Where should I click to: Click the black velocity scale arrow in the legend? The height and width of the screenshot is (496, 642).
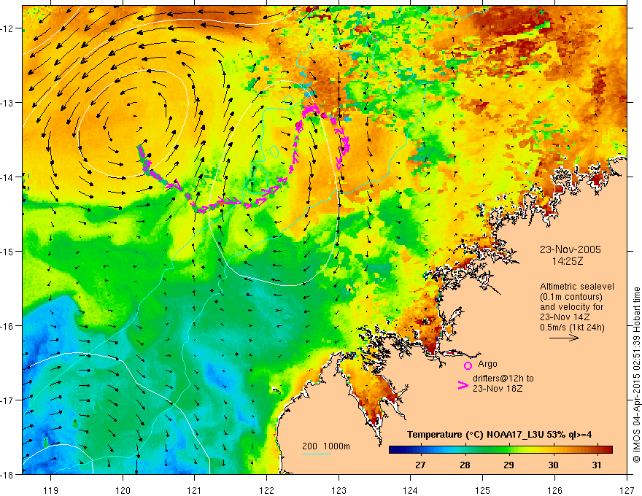pos(564,338)
